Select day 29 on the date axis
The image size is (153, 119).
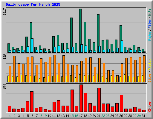pos(134,116)
